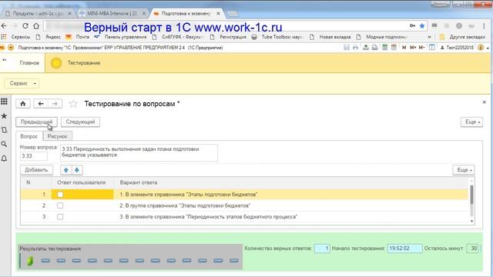
Task: Click the M memory button
Action: pyautogui.click(x=404, y=48)
